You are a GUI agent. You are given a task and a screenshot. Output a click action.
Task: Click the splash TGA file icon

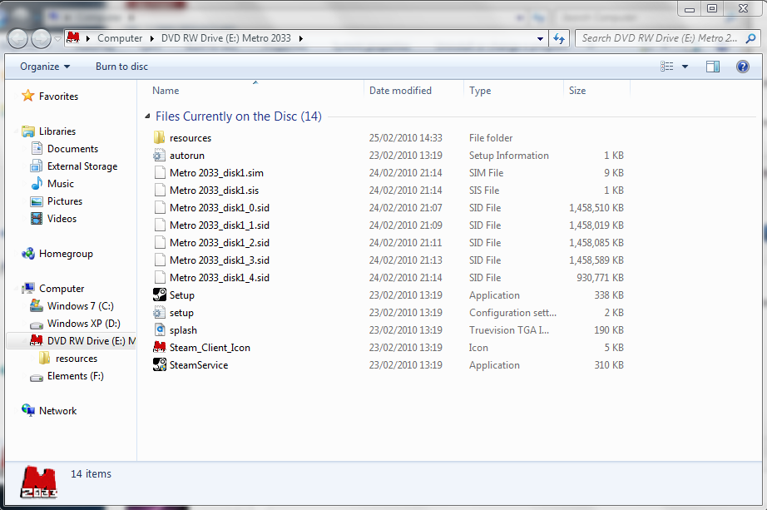(x=160, y=330)
